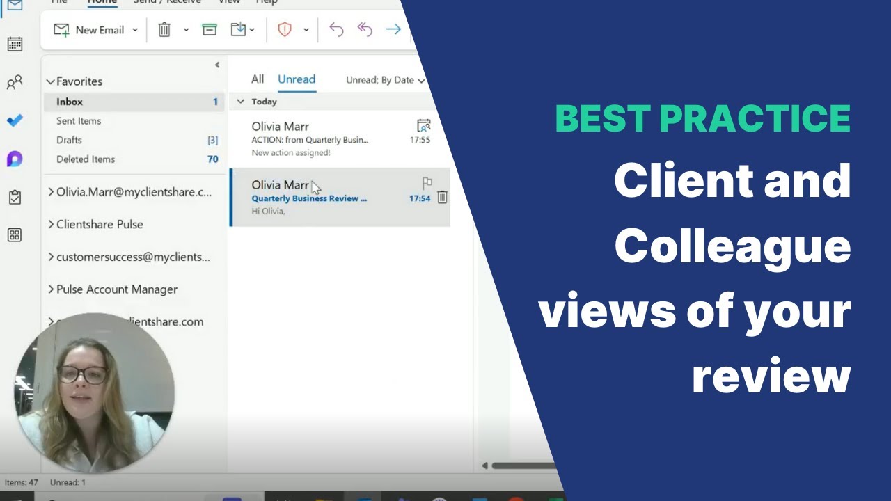The height and width of the screenshot is (501, 891).
Task: Collapse the Today message group
Action: click(x=240, y=102)
